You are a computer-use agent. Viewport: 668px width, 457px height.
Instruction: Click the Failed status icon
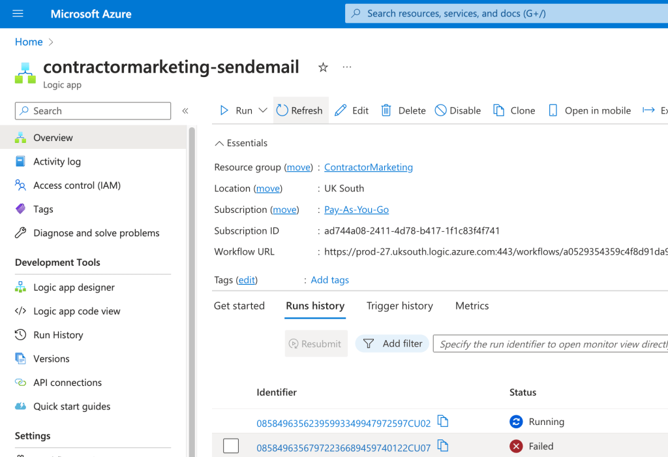click(516, 447)
